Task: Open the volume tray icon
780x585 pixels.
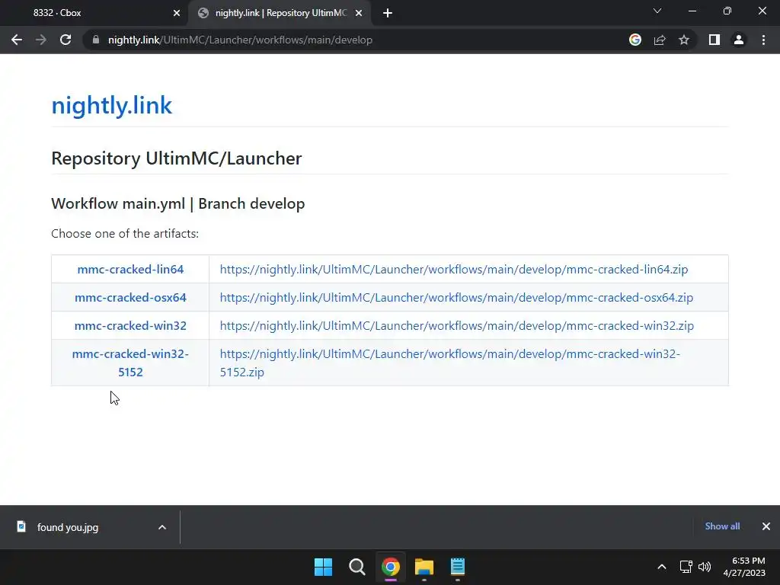Action: click(x=705, y=567)
